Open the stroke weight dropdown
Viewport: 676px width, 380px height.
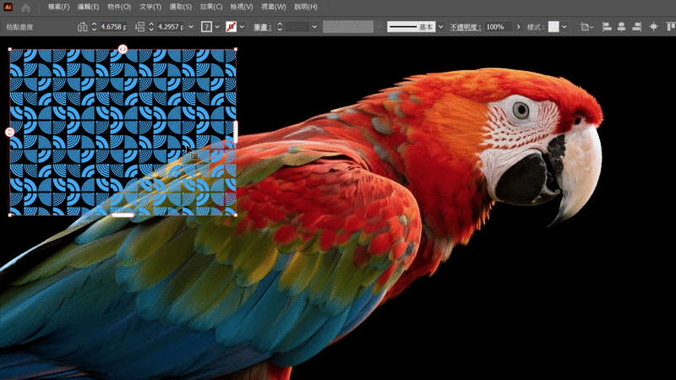click(314, 27)
